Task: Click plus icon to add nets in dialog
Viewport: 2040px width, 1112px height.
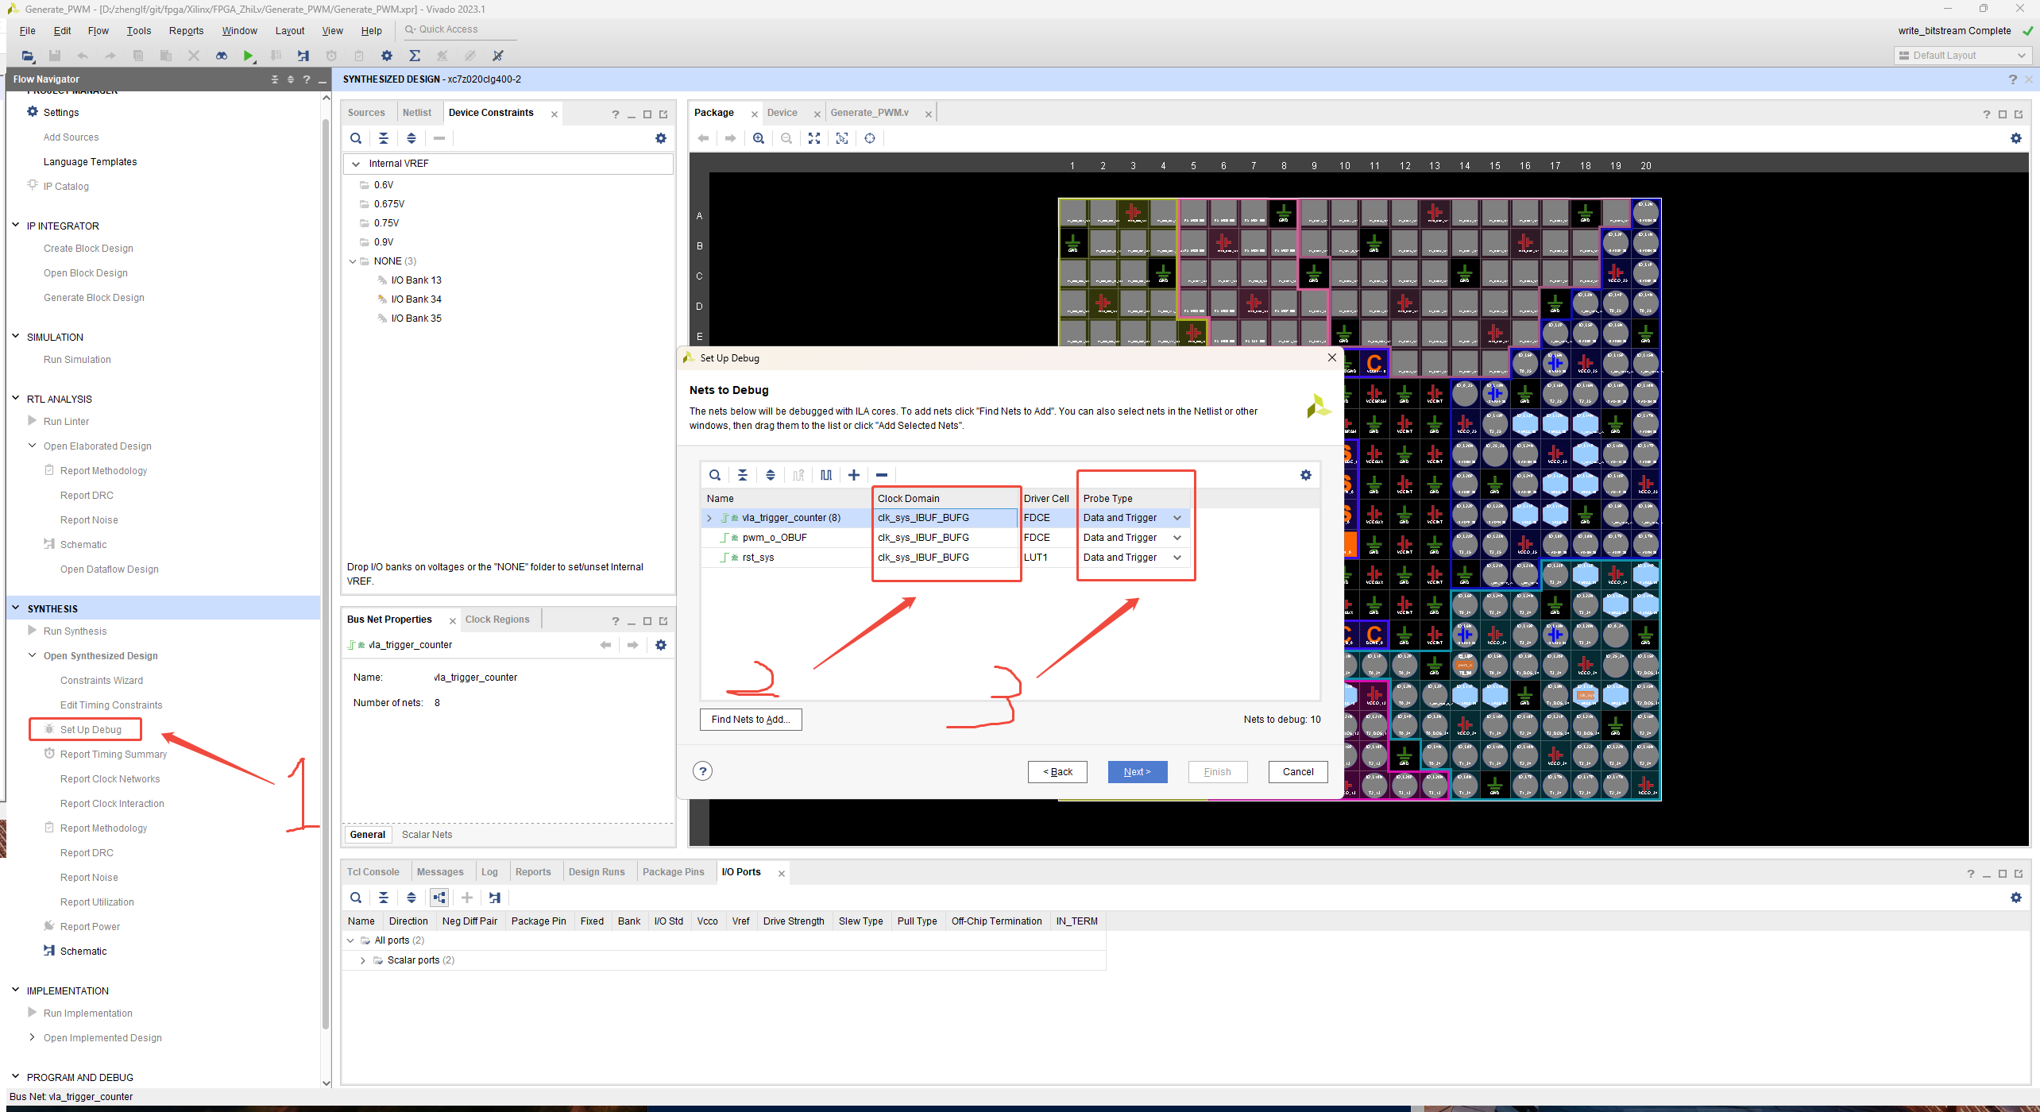Action: tap(854, 475)
